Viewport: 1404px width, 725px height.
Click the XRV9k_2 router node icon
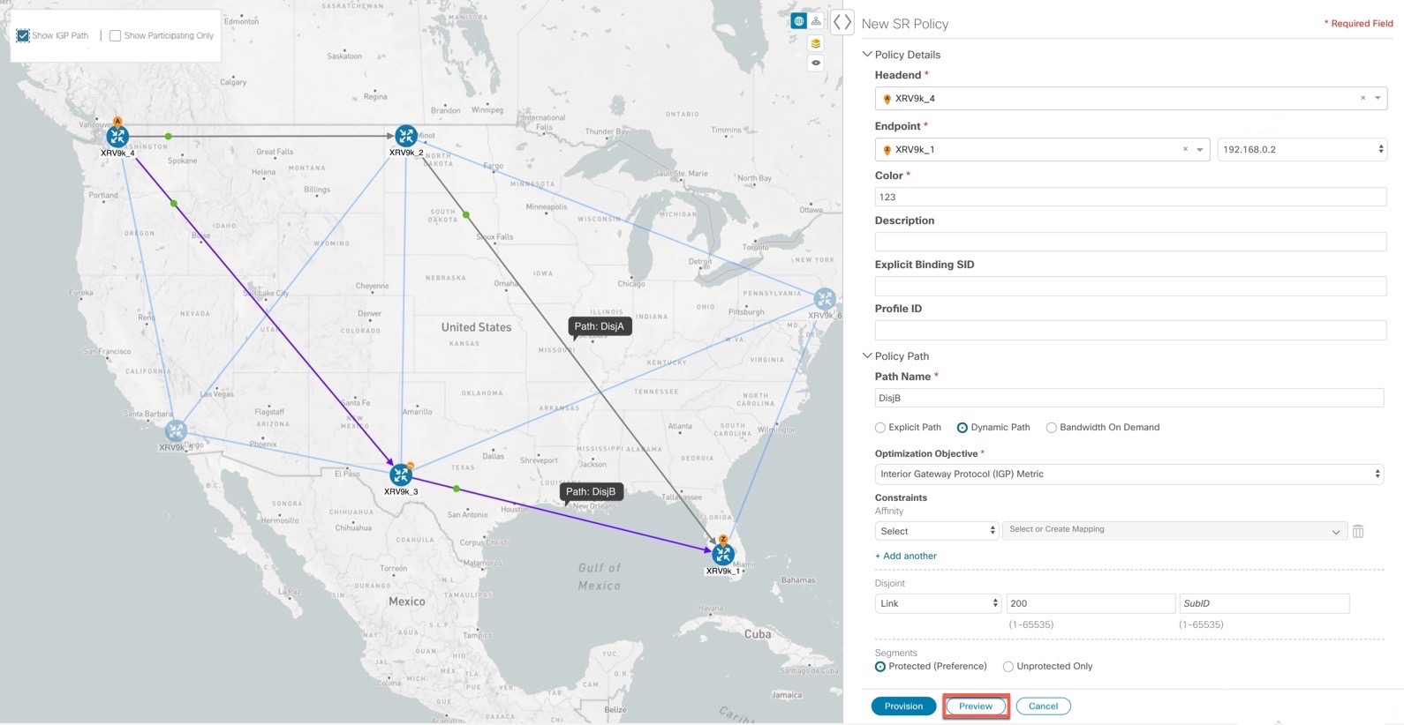pyautogui.click(x=405, y=136)
